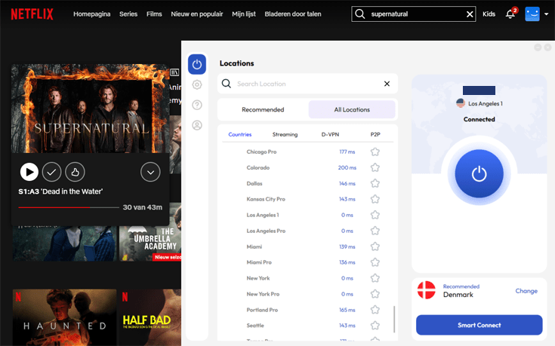Select the P2P tab
The width and height of the screenshot is (555, 346).
tap(375, 134)
